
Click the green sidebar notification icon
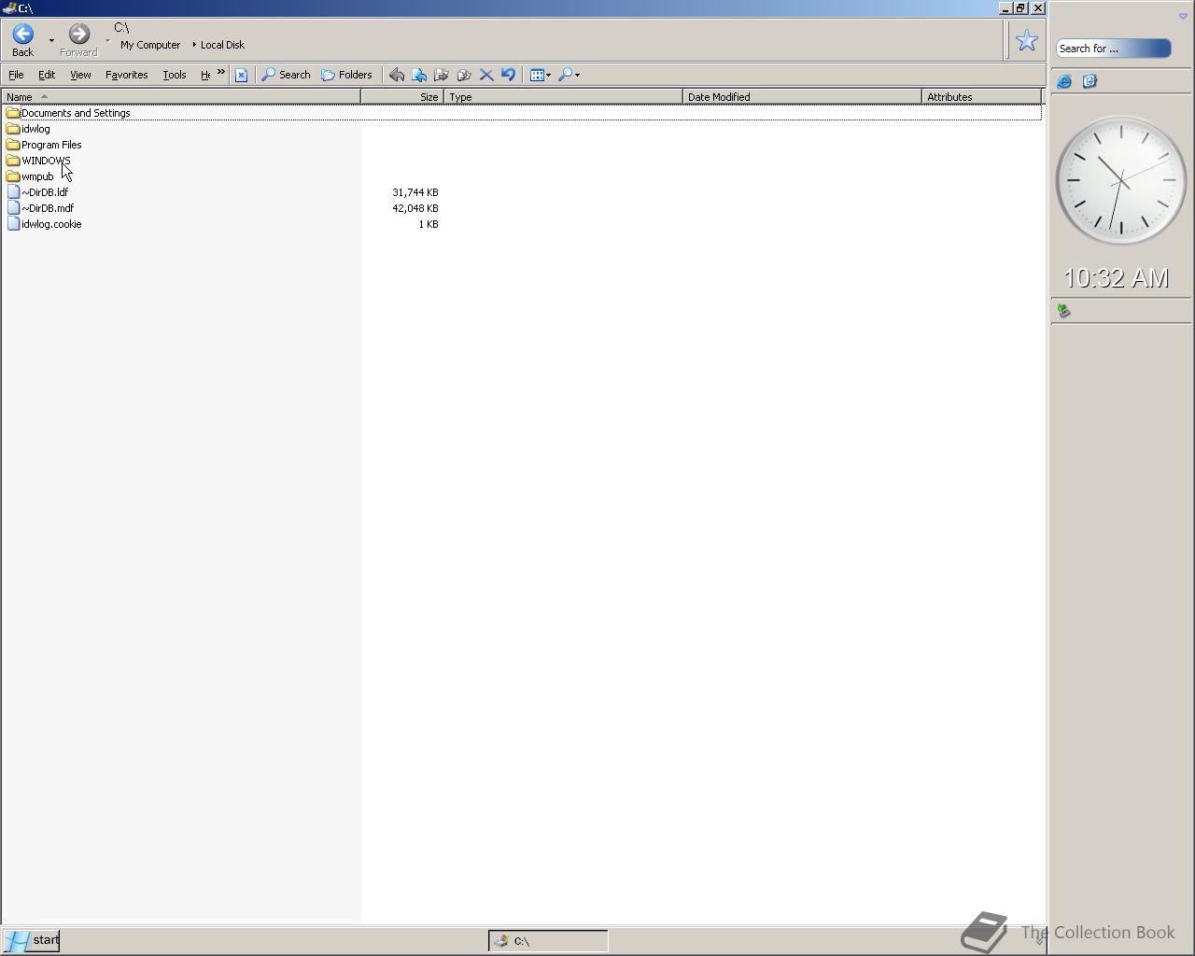pyautogui.click(x=1063, y=311)
